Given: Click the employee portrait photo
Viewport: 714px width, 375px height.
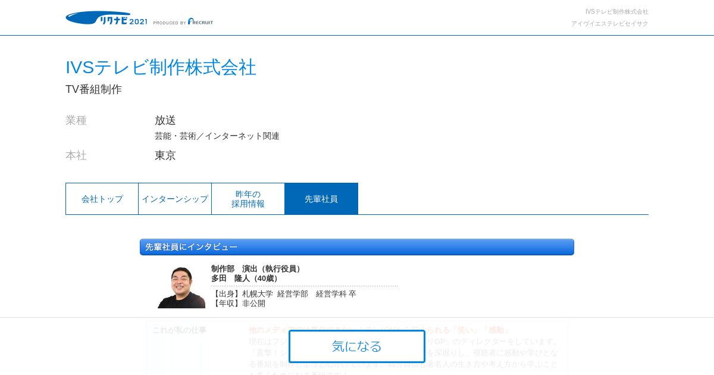Looking at the screenshot, I should (181, 287).
